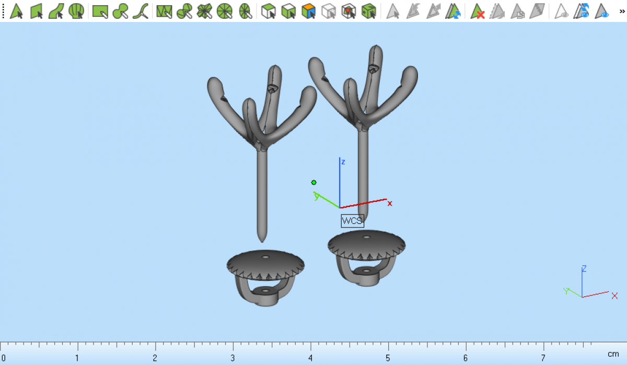
Task: Click the wireframe cube selection icon
Action: click(x=329, y=10)
